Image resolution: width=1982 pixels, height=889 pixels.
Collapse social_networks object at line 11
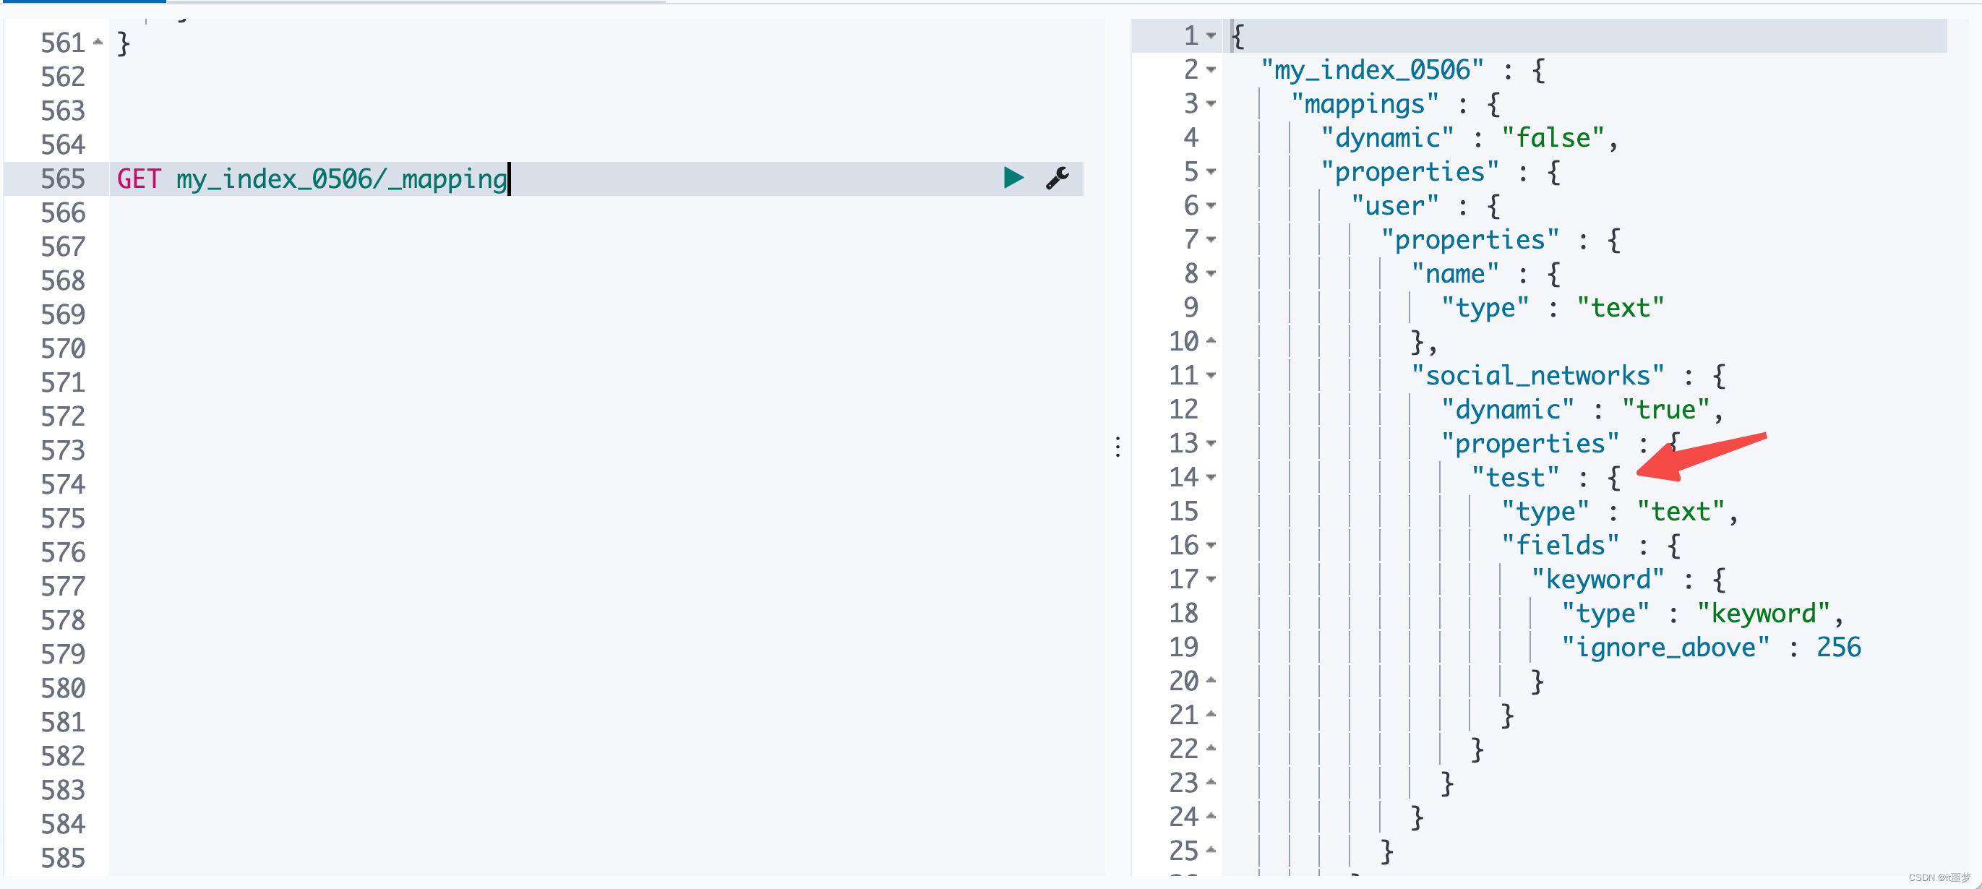1211,375
